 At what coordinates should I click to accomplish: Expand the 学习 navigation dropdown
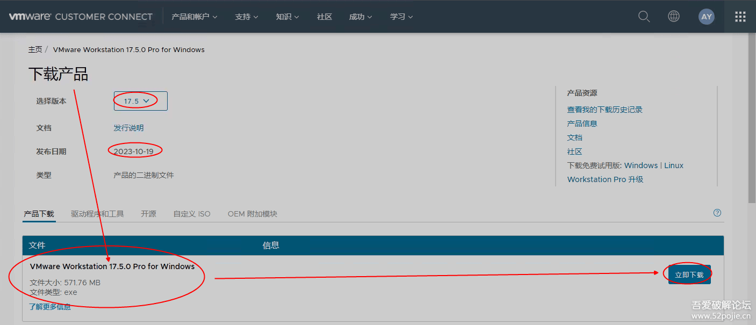click(x=401, y=17)
